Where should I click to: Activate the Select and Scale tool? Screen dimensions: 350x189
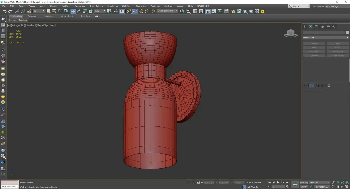[85, 11]
